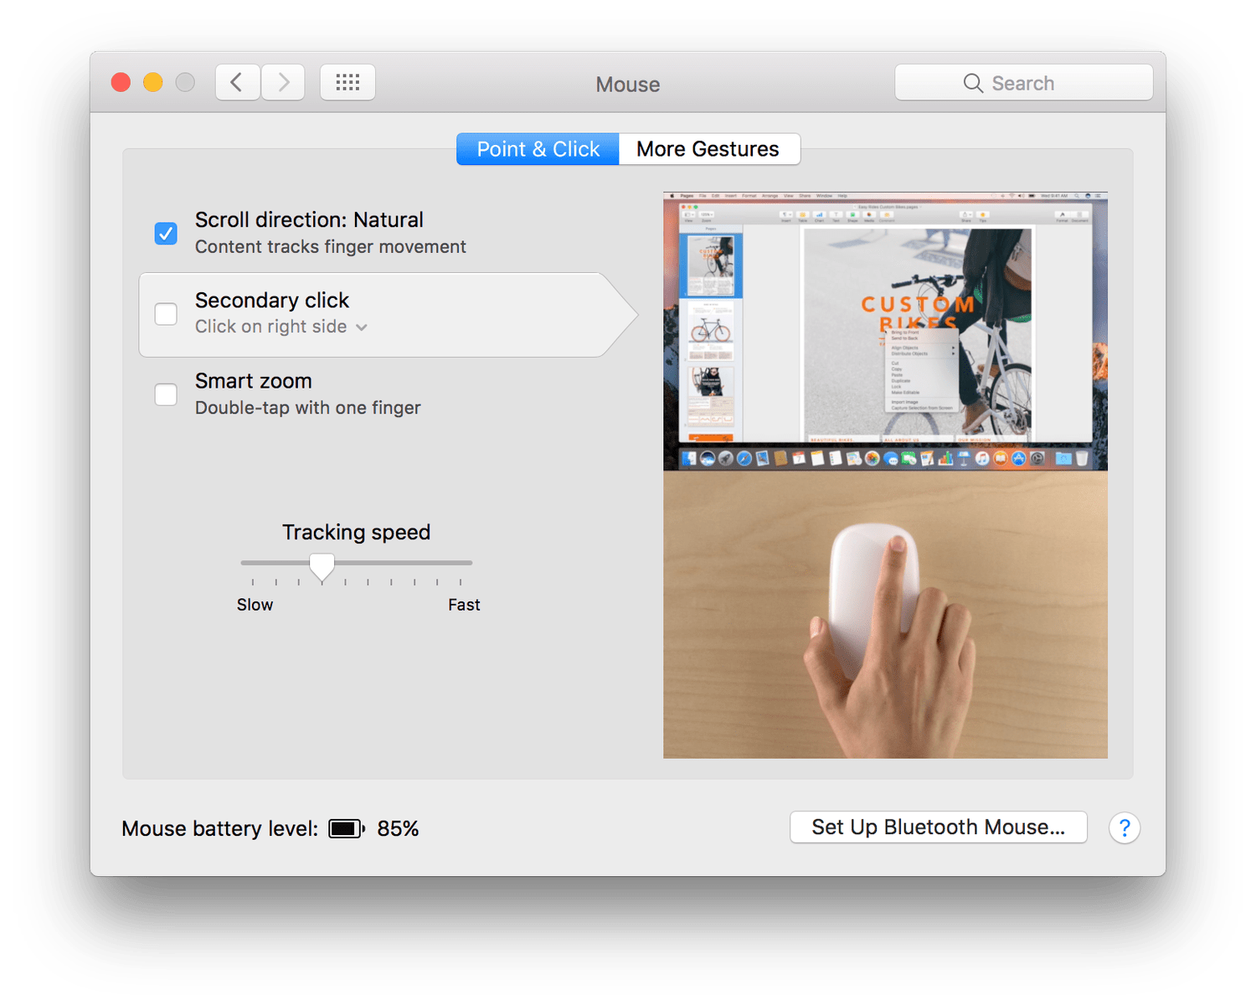
Task: Click the 'Tracking speed' label
Action: click(357, 533)
